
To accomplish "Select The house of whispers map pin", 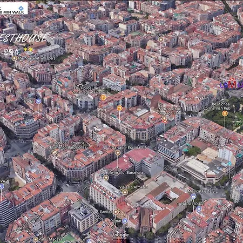I will point(14,58).
